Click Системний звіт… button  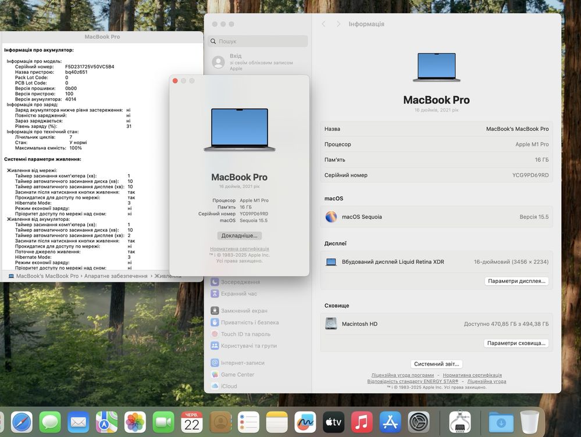coord(437,364)
